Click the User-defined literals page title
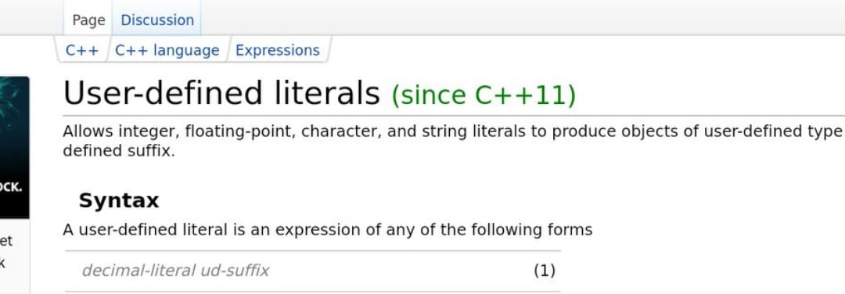Image resolution: width=845 pixels, height=294 pixels. pos(221,92)
